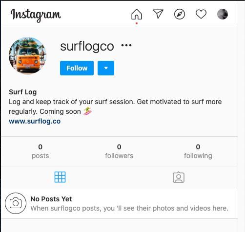This screenshot has width=245, height=232.
Task: Switch to the tagged photos tab
Action: pyautogui.click(x=179, y=177)
